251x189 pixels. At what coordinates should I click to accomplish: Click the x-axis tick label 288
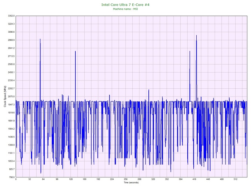(139, 179)
